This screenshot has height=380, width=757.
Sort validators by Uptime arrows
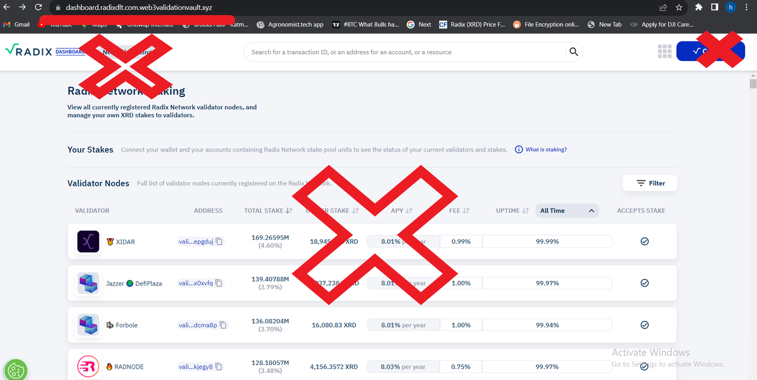525,210
